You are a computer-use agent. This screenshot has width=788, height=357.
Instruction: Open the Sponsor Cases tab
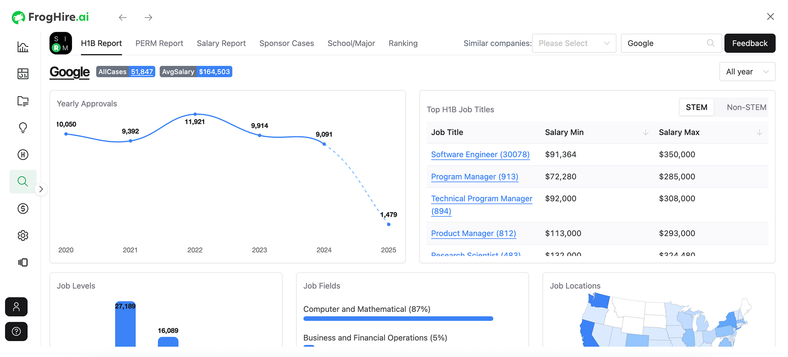pos(286,43)
